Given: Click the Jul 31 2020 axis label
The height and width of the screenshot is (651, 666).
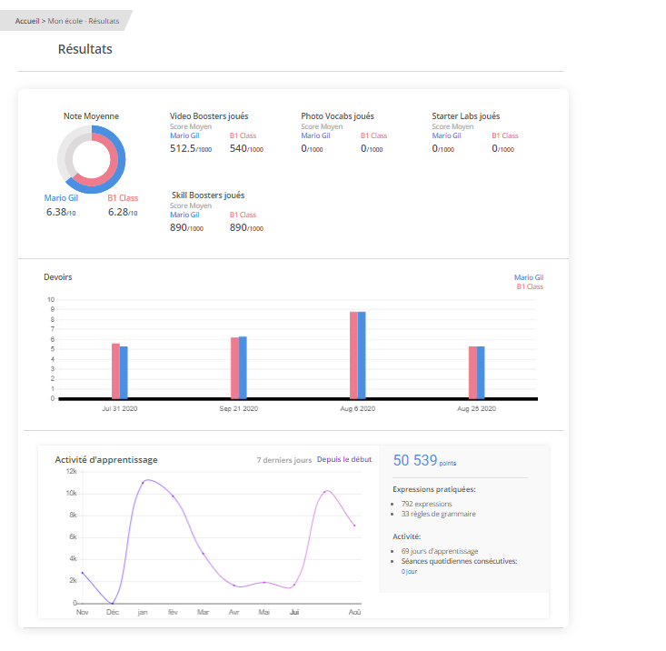Looking at the screenshot, I should click(x=120, y=409).
